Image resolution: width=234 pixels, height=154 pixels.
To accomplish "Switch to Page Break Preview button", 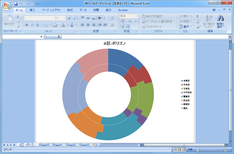I will (184, 149).
